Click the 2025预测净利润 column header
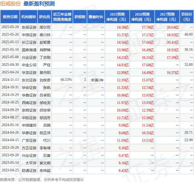The image size is (194, 182). click(117, 17)
